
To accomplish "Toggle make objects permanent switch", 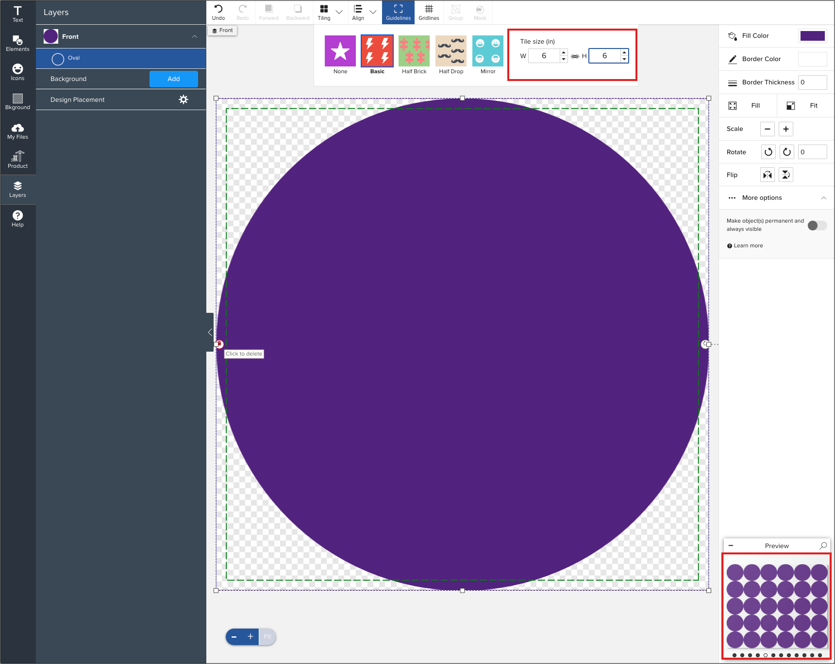I will tap(817, 226).
